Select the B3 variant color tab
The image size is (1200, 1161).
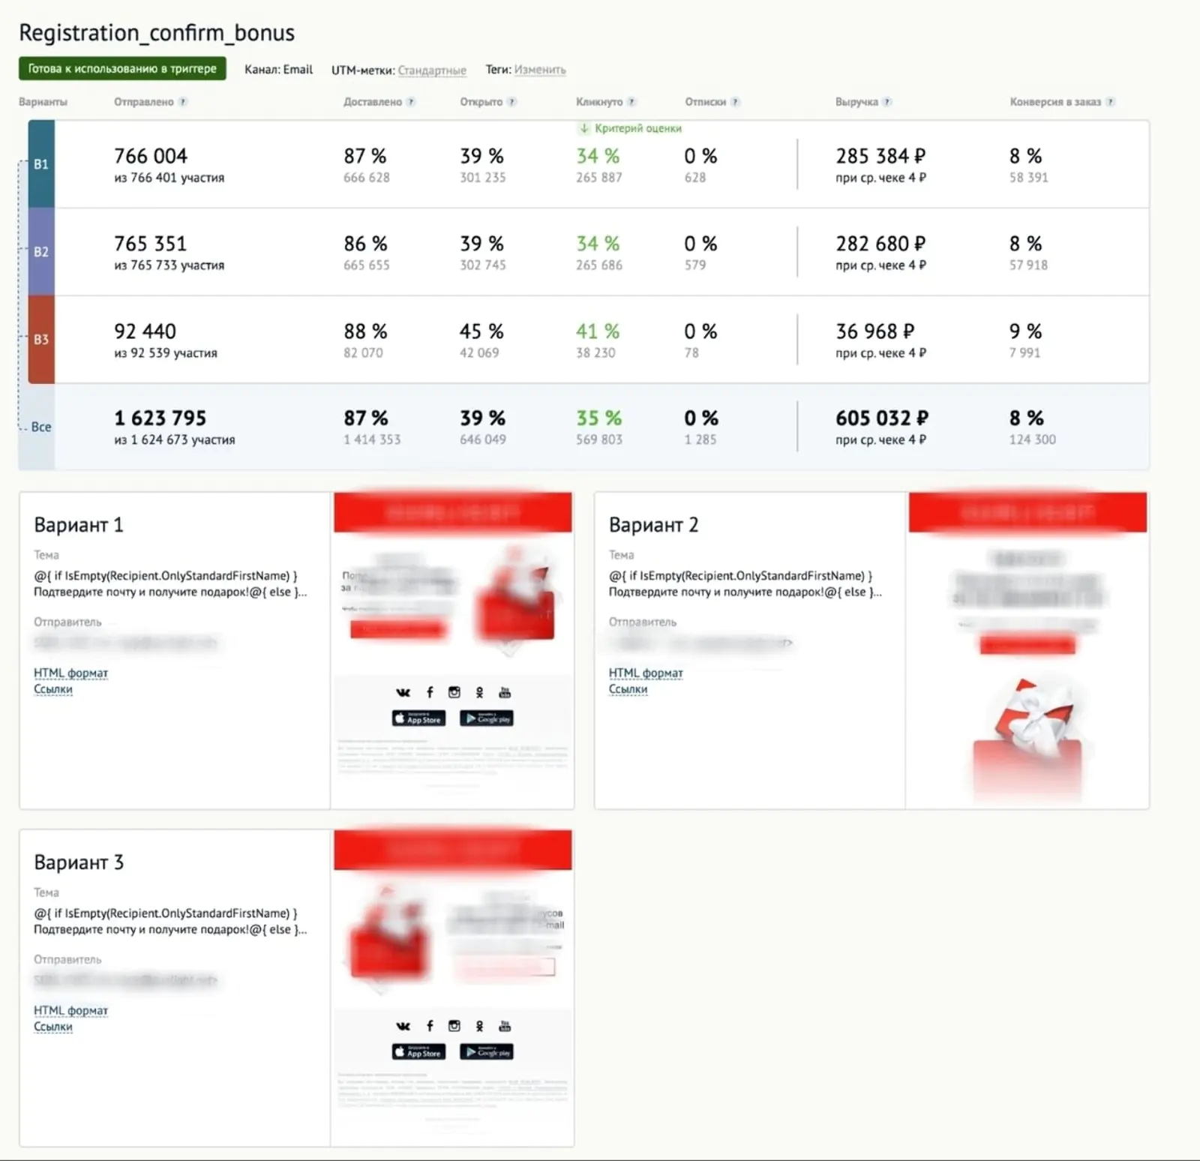tap(41, 340)
